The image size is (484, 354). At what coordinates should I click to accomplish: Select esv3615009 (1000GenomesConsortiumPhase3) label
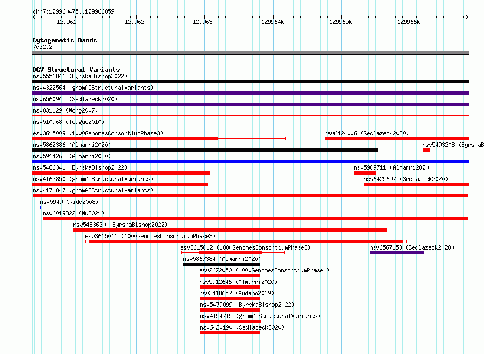[x=98, y=133]
